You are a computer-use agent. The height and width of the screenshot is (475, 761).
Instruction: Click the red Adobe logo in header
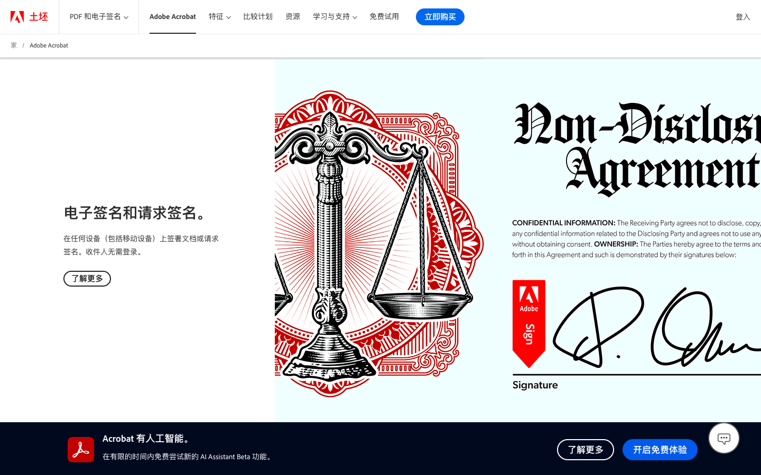(17, 17)
